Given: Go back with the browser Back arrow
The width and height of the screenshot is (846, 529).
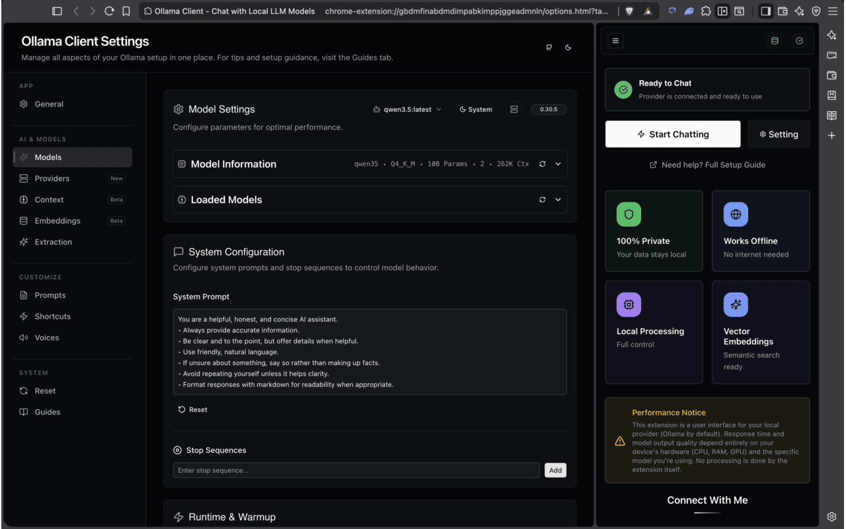Looking at the screenshot, I should click(76, 11).
